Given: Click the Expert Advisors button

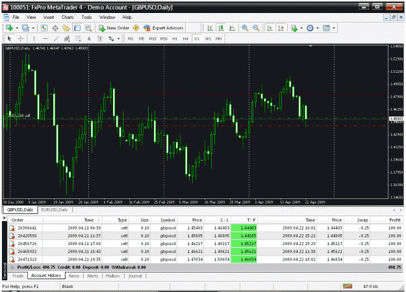Looking at the screenshot, I should coord(164,28).
